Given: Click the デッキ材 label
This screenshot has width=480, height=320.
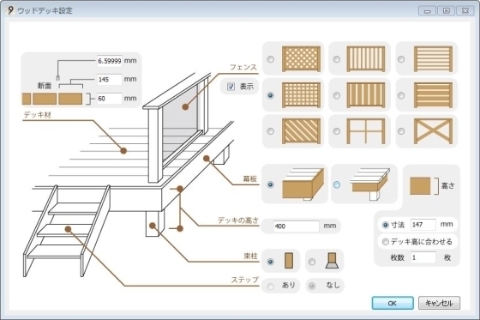Looking at the screenshot, I should pos(38,115).
